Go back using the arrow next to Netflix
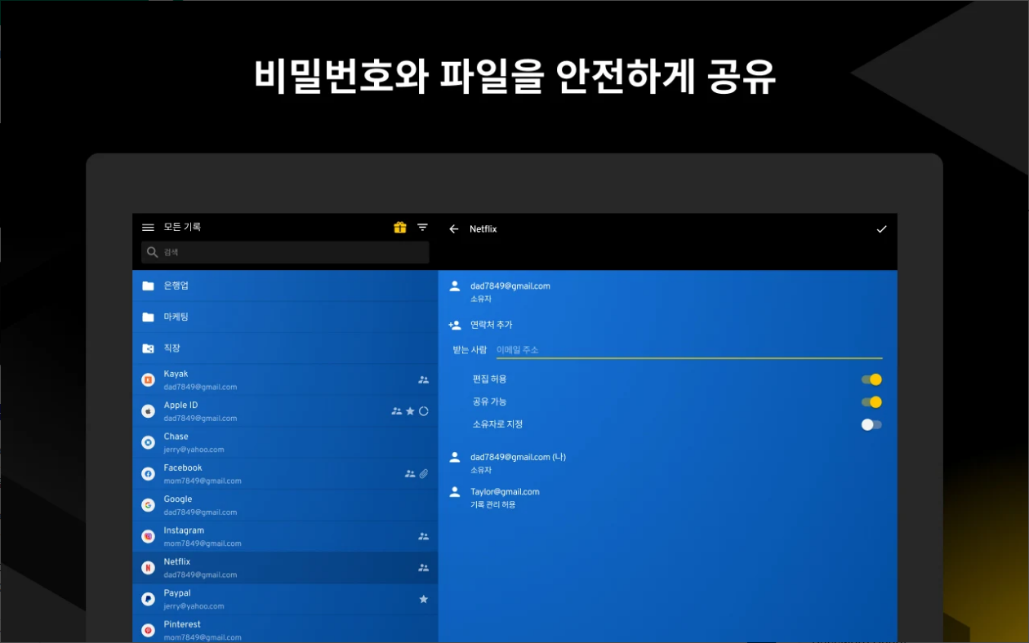This screenshot has width=1029, height=643. click(x=454, y=229)
